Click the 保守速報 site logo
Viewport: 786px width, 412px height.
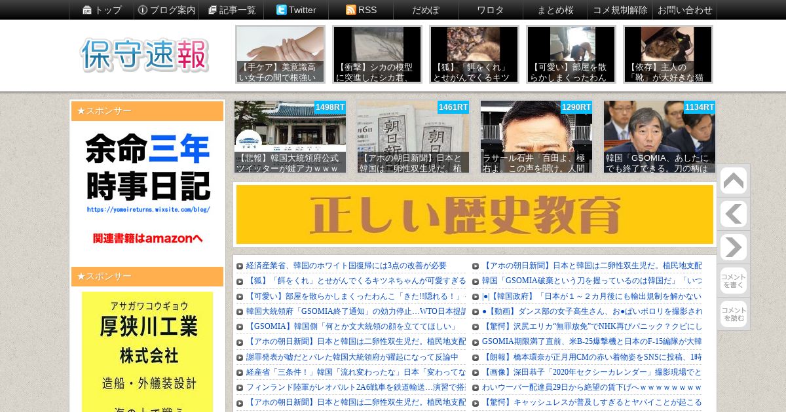coord(145,55)
